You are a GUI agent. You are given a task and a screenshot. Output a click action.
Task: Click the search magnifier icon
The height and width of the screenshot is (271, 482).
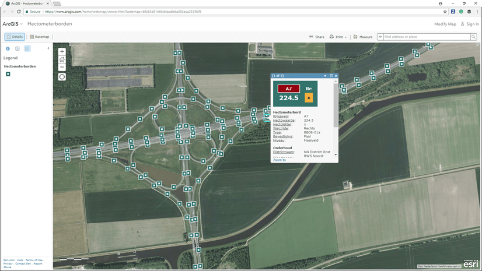[x=473, y=37]
